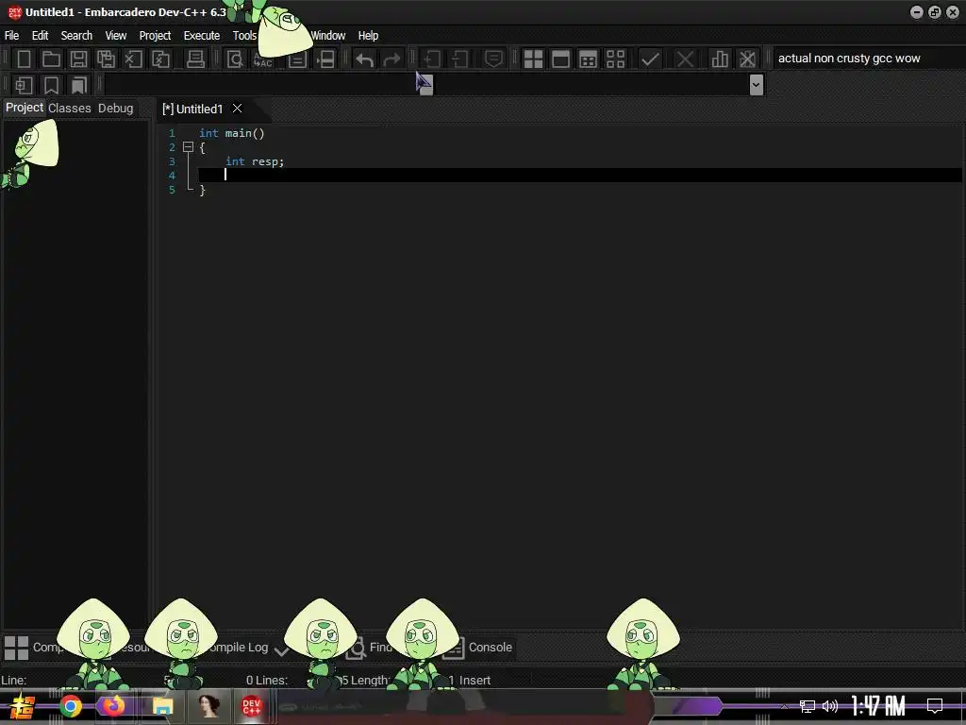Click the Close file toolbar icon
Screen dimensions: 966x725
133,59
